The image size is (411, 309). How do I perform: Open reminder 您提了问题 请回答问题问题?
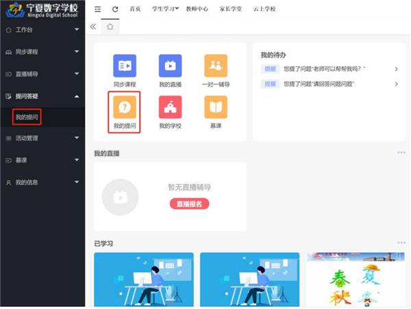319,84
